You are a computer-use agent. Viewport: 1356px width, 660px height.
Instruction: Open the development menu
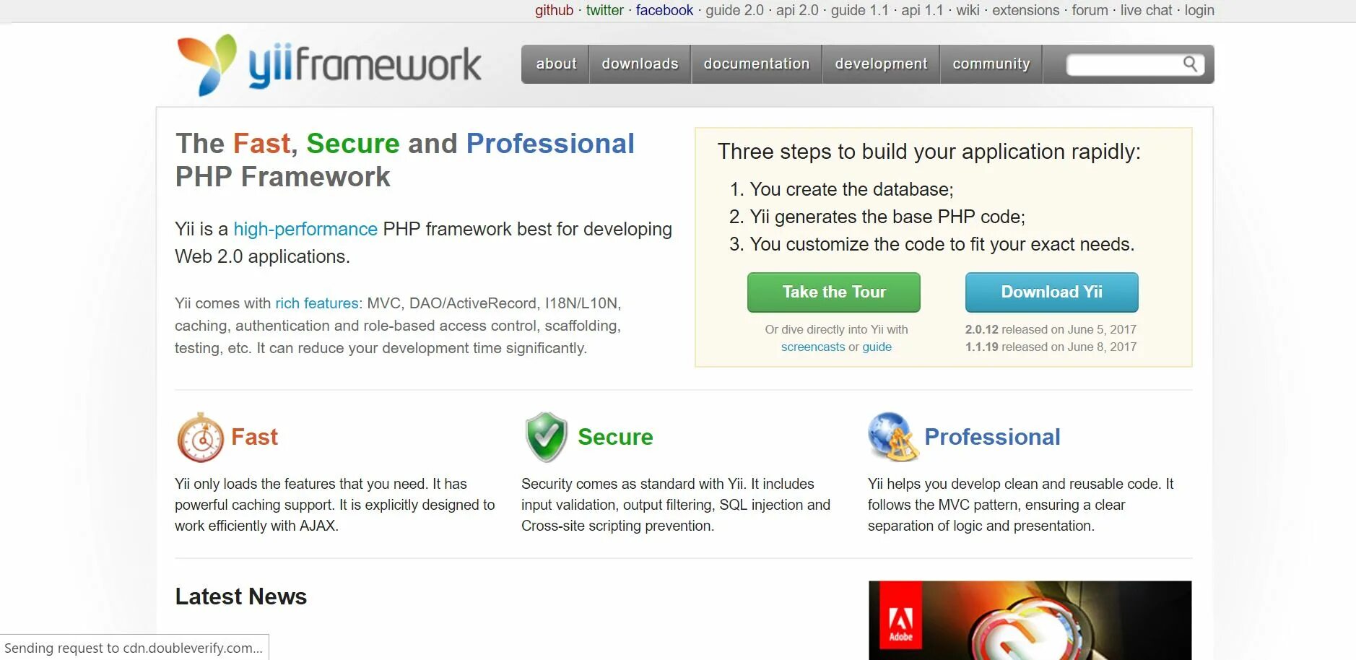coord(881,64)
